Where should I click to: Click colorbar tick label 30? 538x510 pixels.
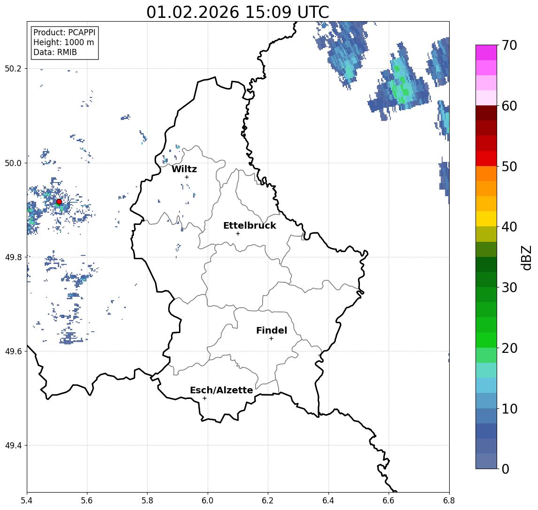pos(509,287)
